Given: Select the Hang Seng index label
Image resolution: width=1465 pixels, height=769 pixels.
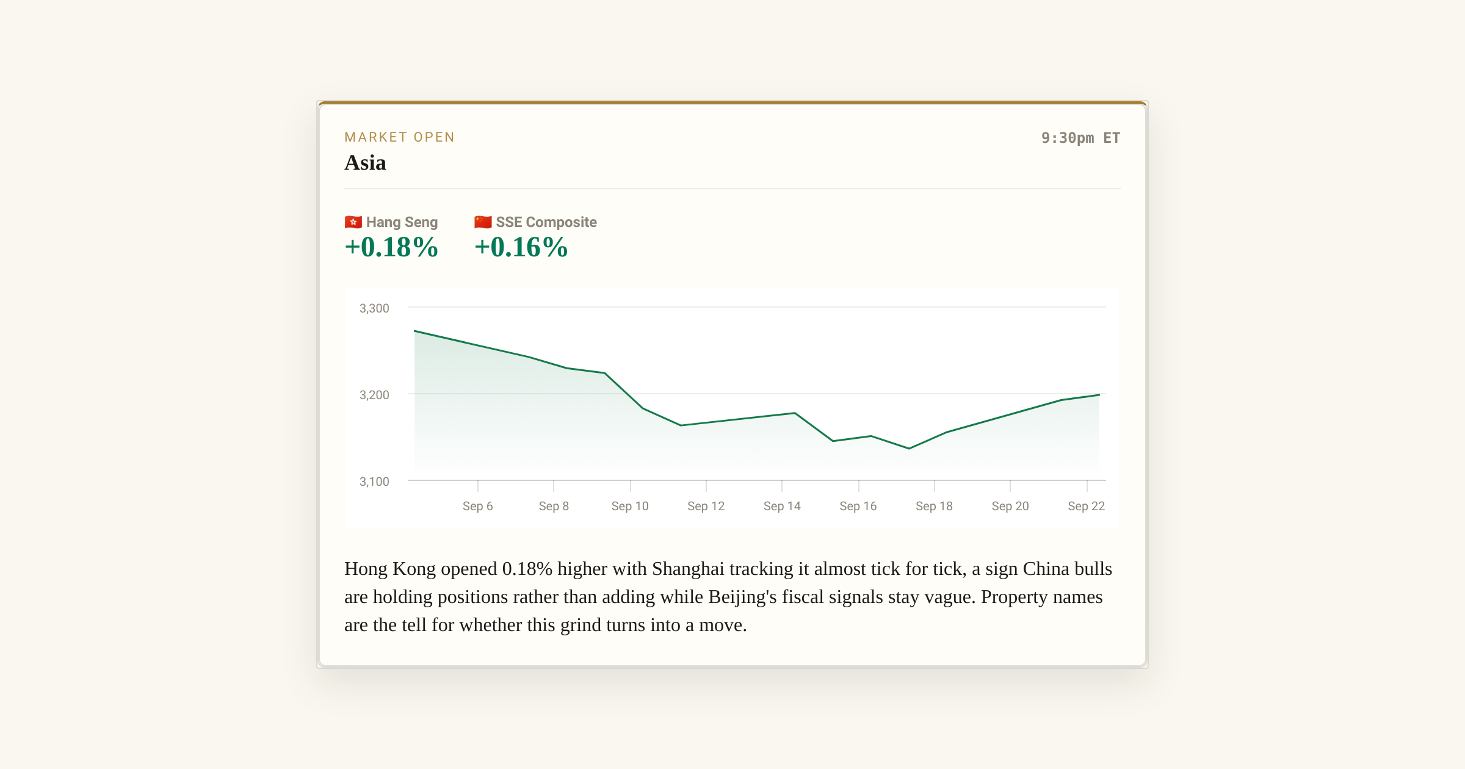Looking at the screenshot, I should [402, 222].
